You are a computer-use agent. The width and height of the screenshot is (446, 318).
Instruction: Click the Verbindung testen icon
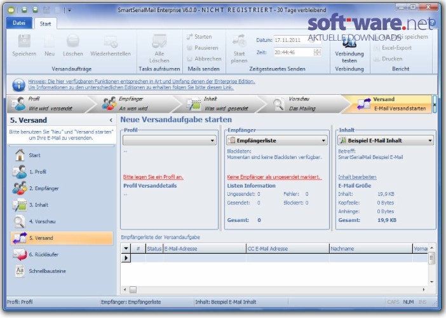click(349, 43)
